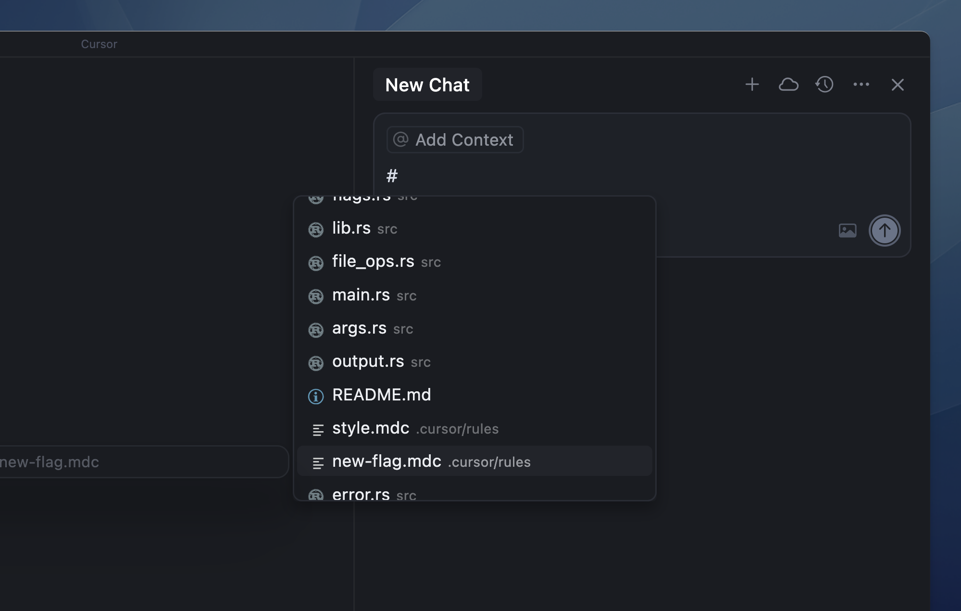Pick args.rs in the suggestion list
The width and height of the screenshot is (961, 611).
click(474, 328)
